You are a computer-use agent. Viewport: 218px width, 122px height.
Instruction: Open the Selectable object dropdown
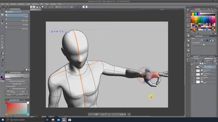(17, 84)
